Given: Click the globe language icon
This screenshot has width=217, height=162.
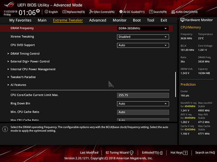Looking at the screenshot, I should tap(46, 12).
